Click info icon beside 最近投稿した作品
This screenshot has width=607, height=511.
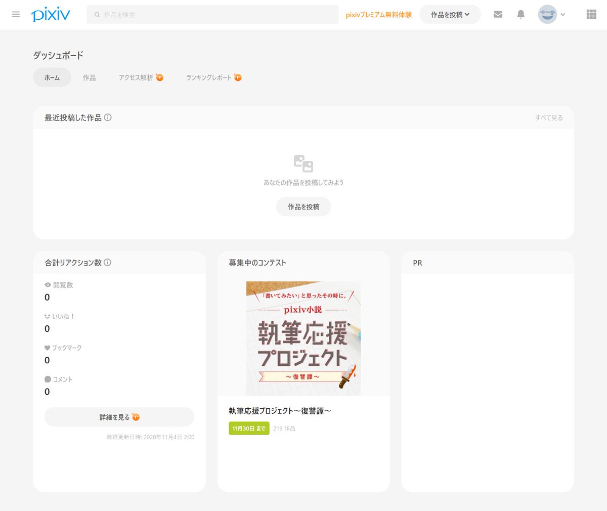(108, 117)
